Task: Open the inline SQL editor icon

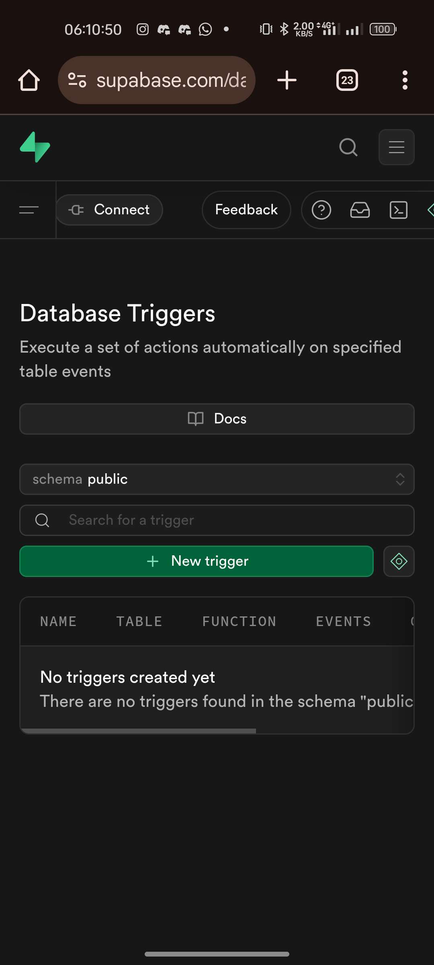Action: coord(398,210)
